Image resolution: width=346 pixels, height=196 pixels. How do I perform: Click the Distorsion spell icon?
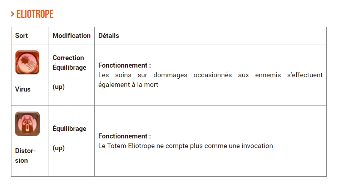click(x=28, y=124)
